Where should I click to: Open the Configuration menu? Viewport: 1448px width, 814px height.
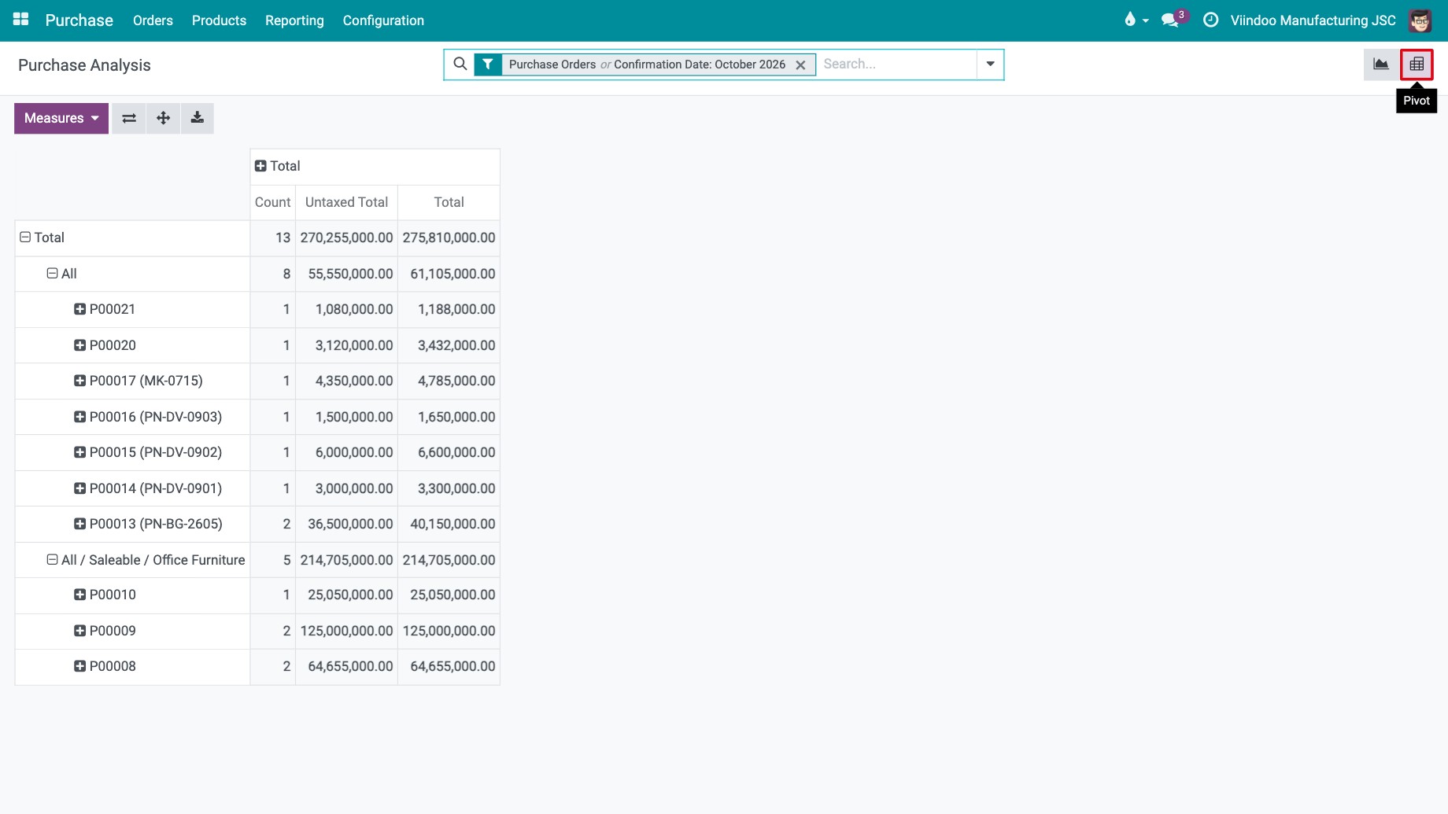[x=383, y=20]
